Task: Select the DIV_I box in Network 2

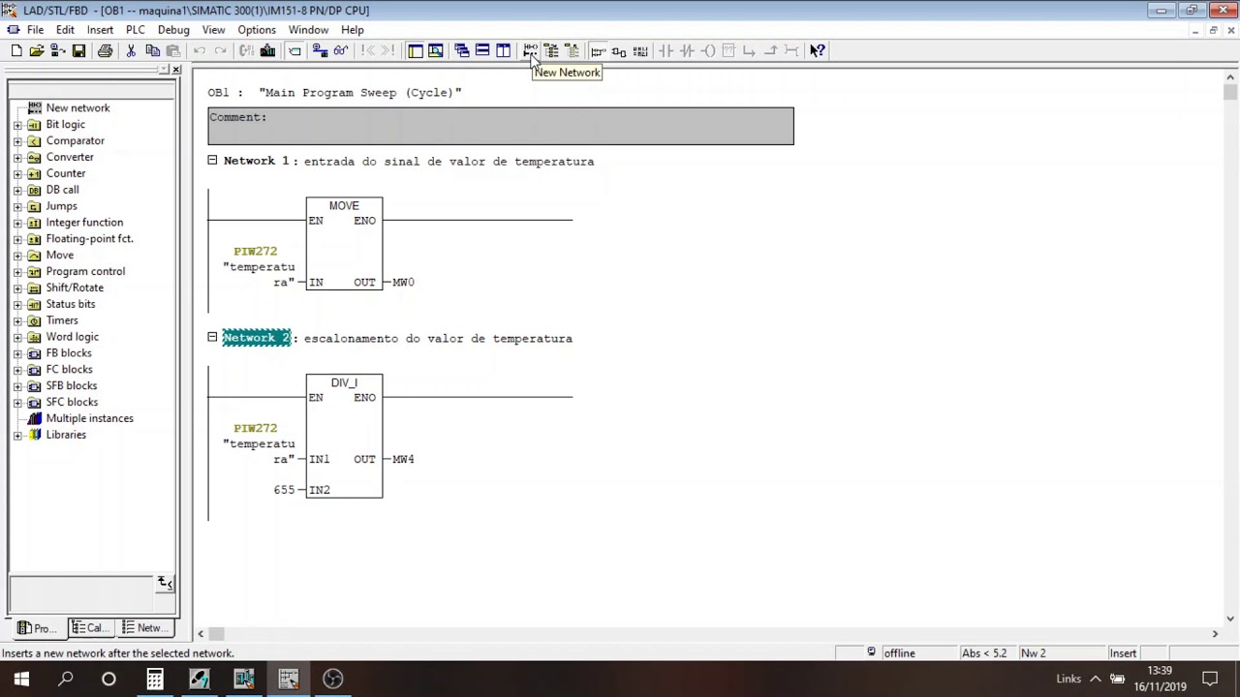Action: tap(344, 436)
